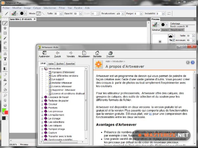Select the rectangular selection tool
The width and height of the screenshot is (198, 148).
coord(5,33)
